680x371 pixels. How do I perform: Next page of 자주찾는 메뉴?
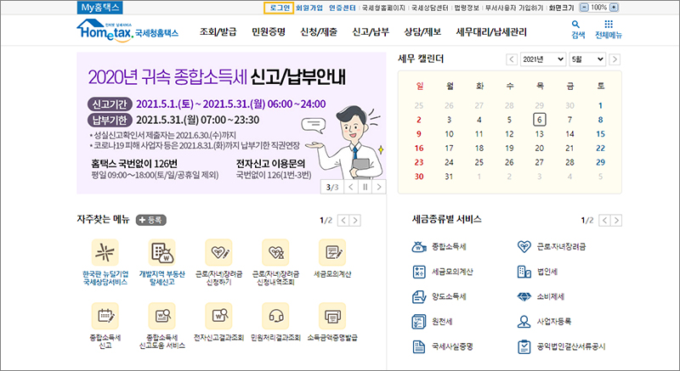coord(355,221)
